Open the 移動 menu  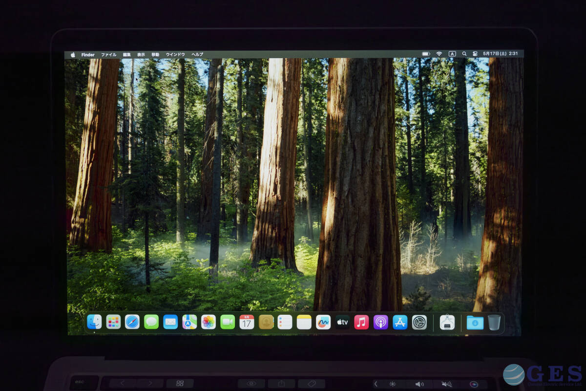tap(155, 55)
